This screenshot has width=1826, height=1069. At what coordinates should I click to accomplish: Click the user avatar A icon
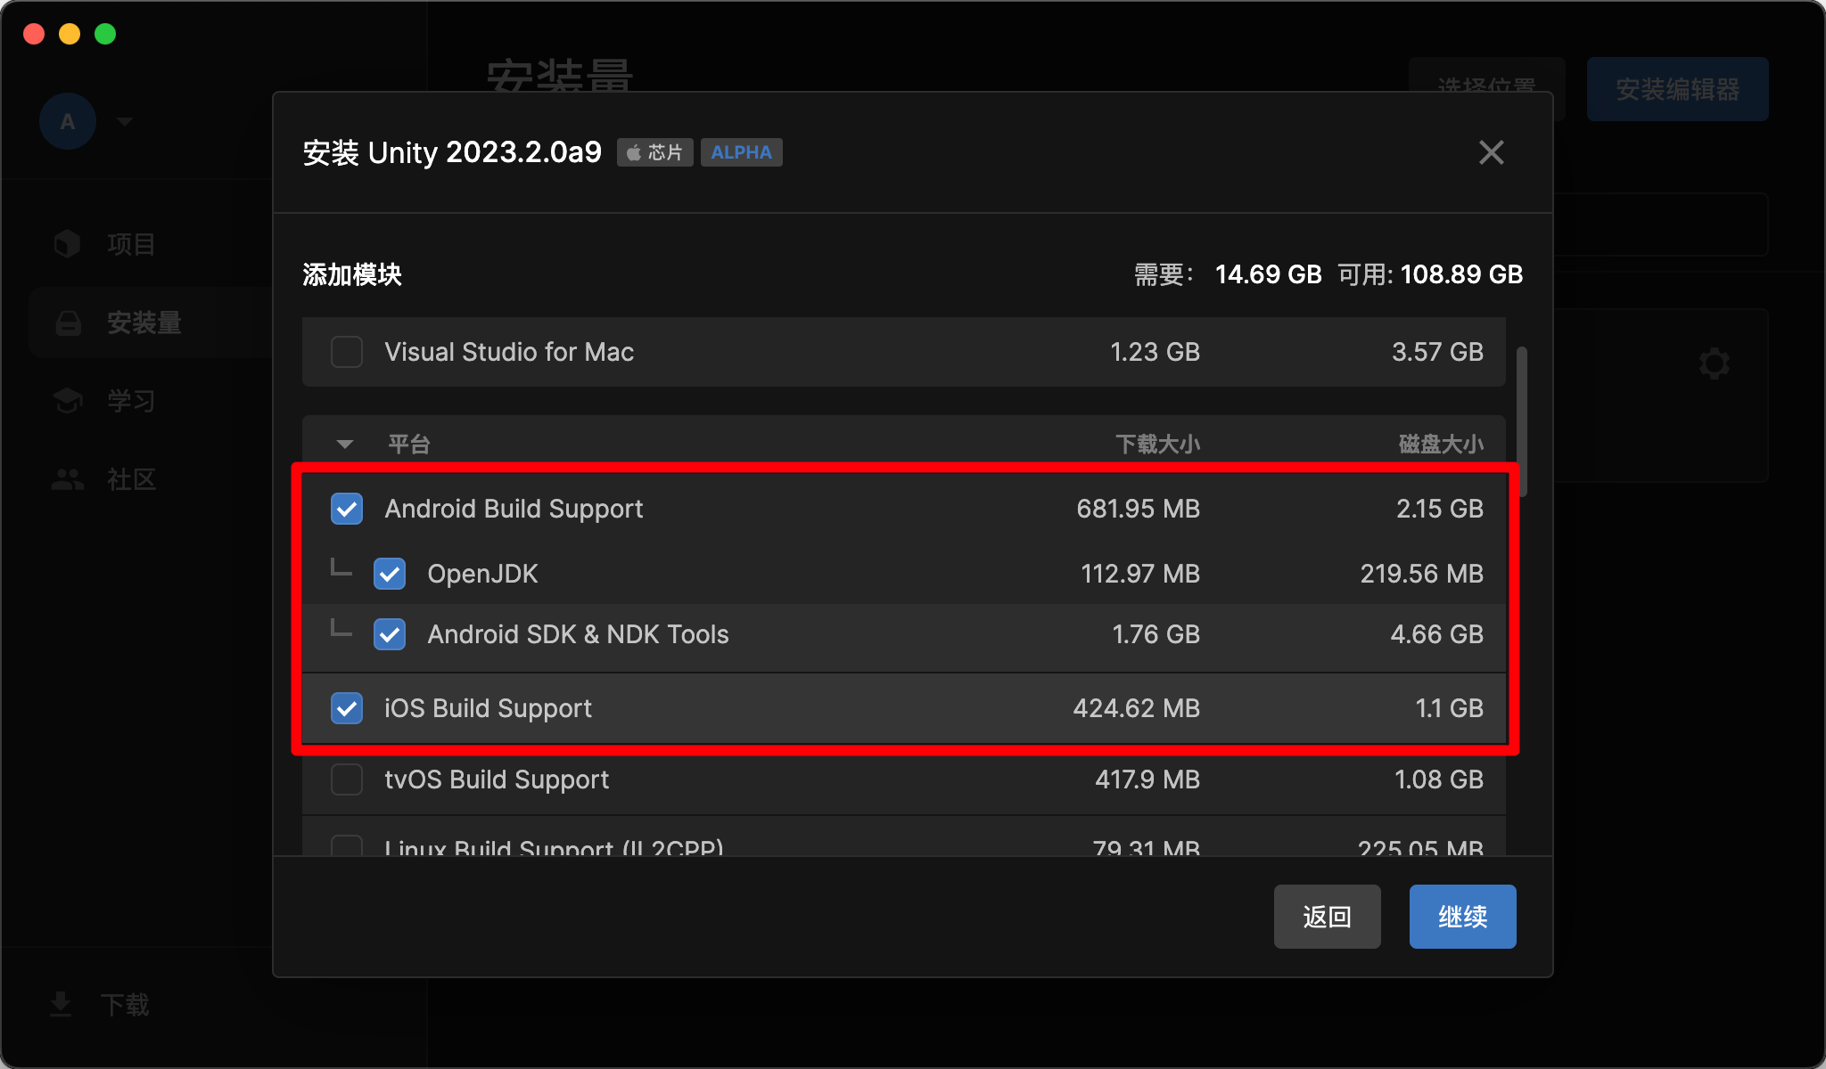pos(68,121)
